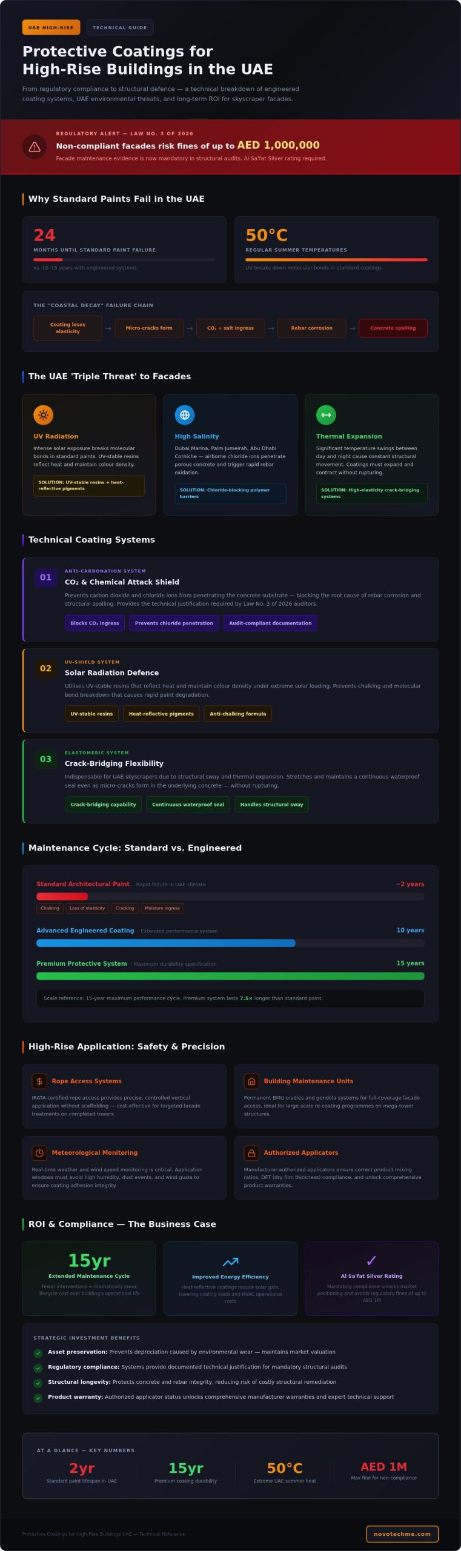This screenshot has width=461, height=1551.
Task: Click the Advanced Engineered Coating blue bar
Action: pos(165,943)
